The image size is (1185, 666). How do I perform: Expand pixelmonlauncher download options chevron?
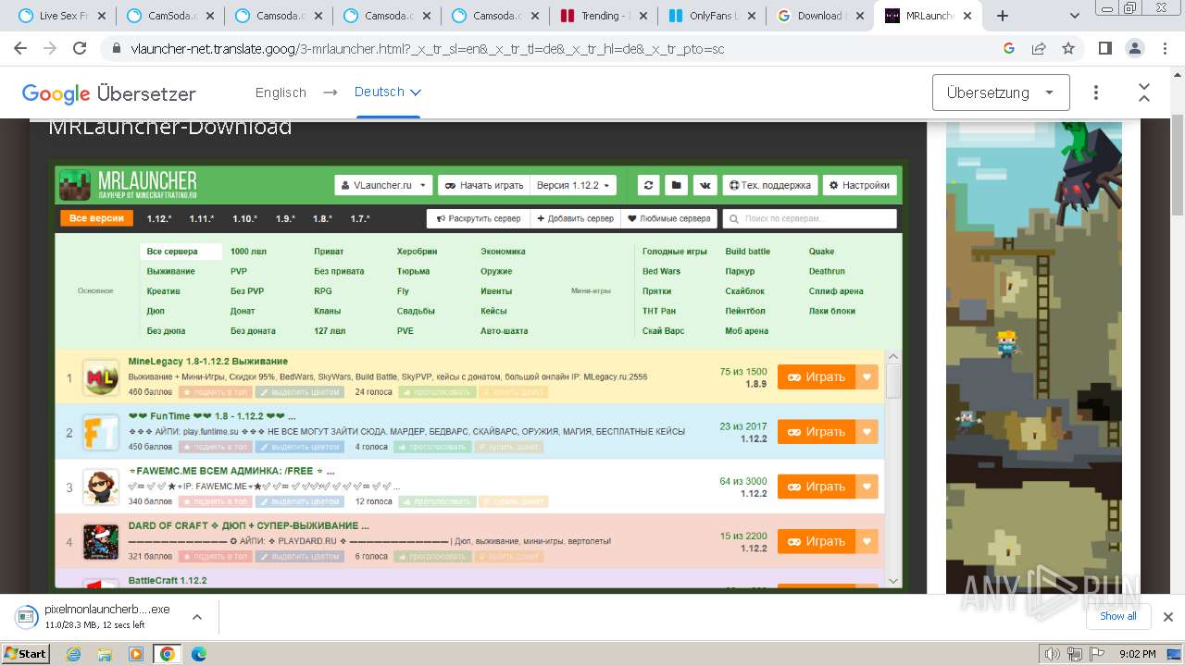[197, 617]
